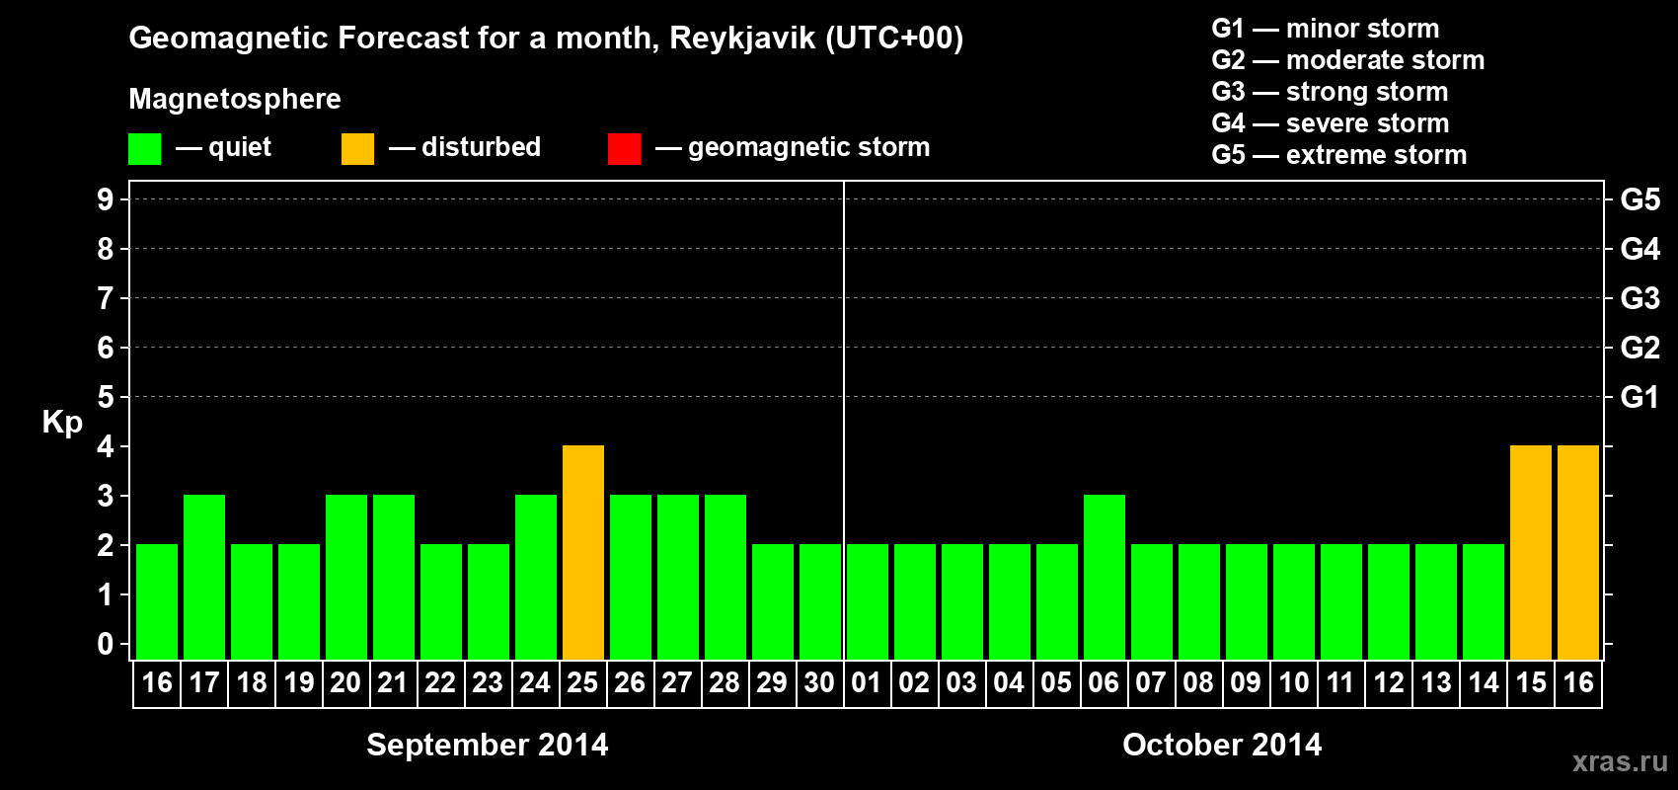Image resolution: width=1678 pixels, height=790 pixels.
Task: Click the green bar for September 17
Action: (x=204, y=577)
